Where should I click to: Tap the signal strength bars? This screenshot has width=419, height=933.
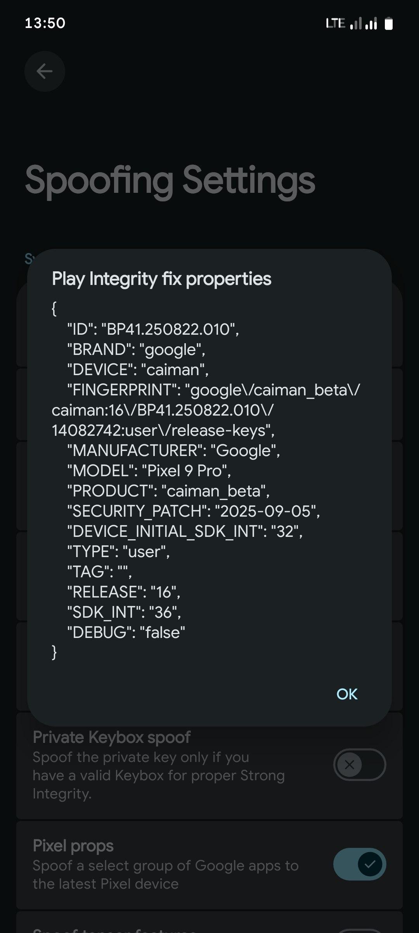coord(364,24)
